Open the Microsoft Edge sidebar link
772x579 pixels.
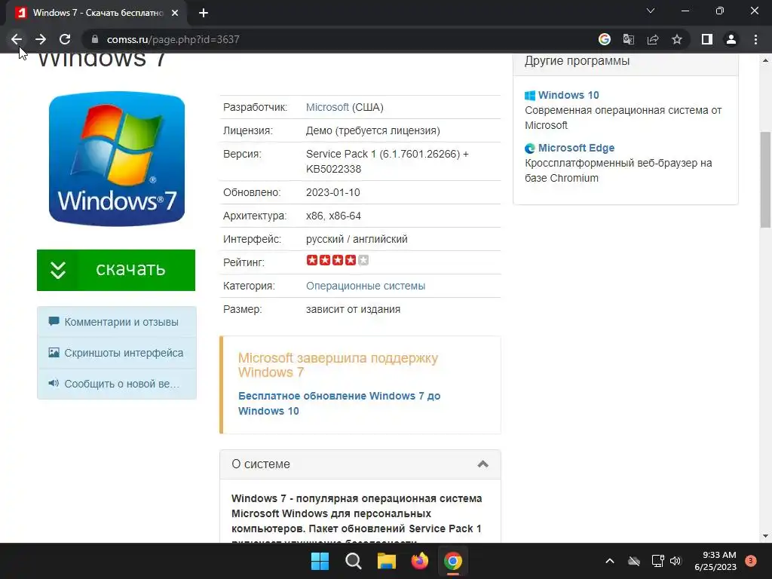click(x=576, y=148)
